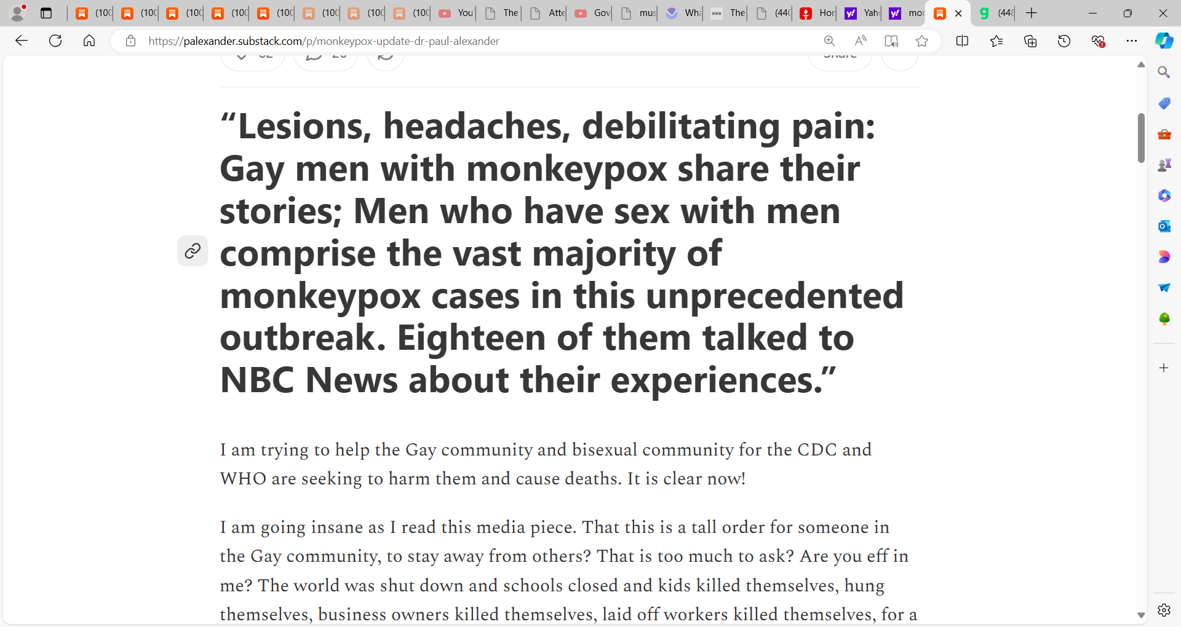Screen dimensions: 1181x627
Task: Open sidebar settings gear
Action: pyautogui.click(x=1164, y=610)
